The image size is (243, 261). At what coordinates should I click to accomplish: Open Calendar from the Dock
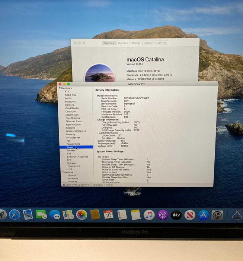click(x=108, y=214)
